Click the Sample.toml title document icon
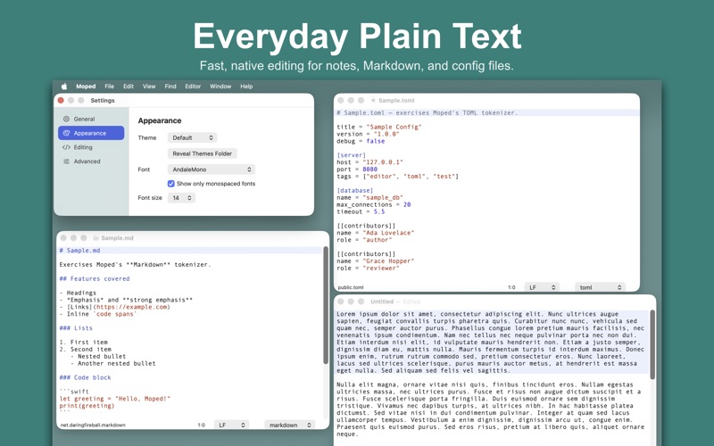Image resolution: width=714 pixels, height=446 pixels. click(x=373, y=100)
